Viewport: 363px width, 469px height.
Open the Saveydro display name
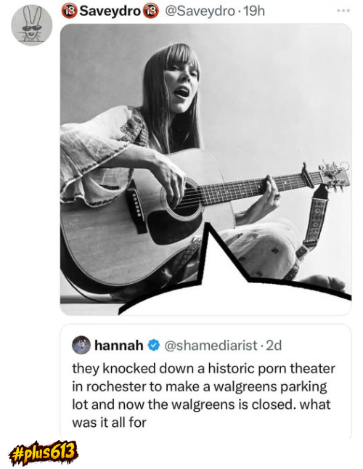point(110,12)
